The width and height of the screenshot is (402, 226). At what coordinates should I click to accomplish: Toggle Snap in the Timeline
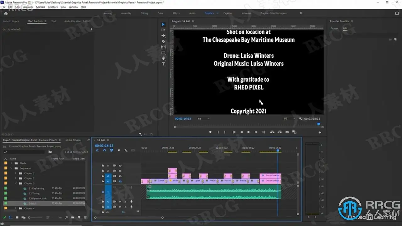pos(105,150)
